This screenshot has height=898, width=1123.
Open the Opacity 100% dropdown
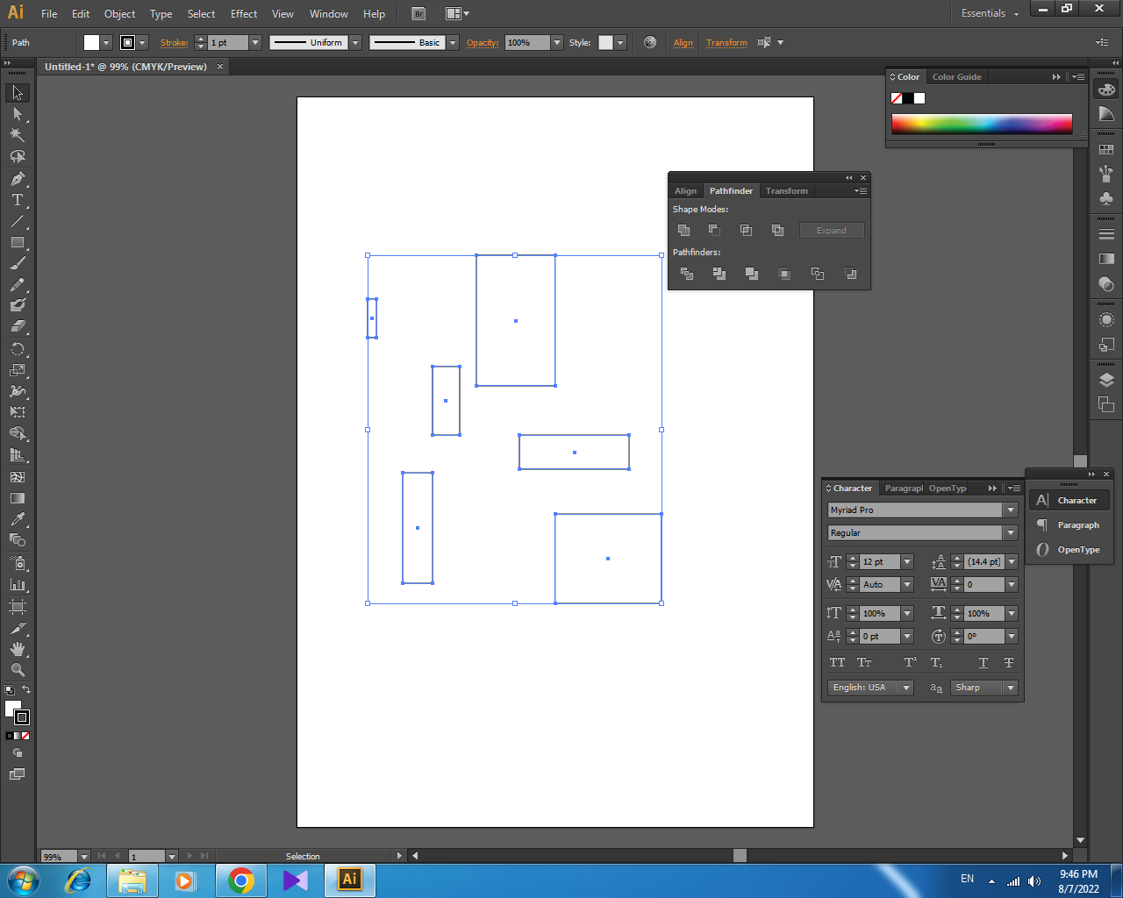[x=557, y=42]
